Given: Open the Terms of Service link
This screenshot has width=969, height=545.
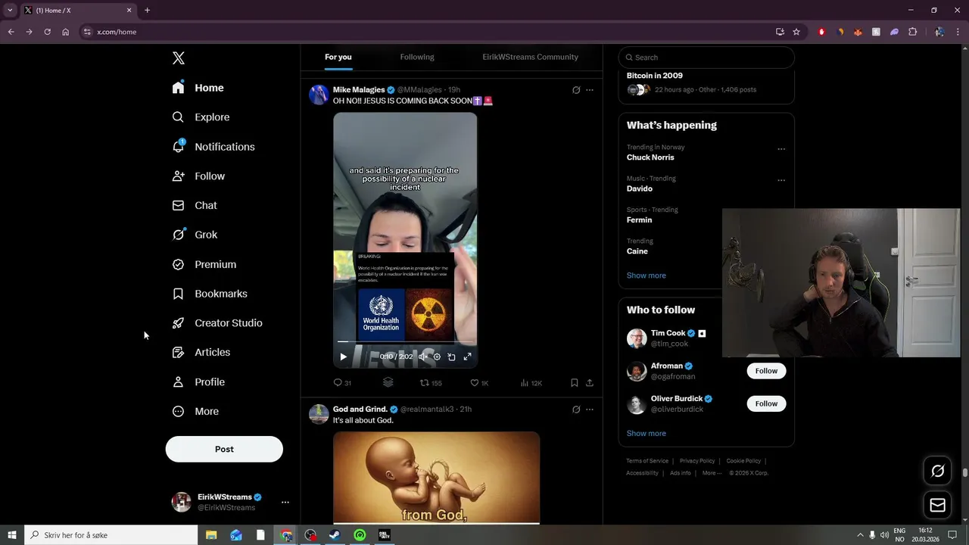Looking at the screenshot, I should click(x=647, y=461).
